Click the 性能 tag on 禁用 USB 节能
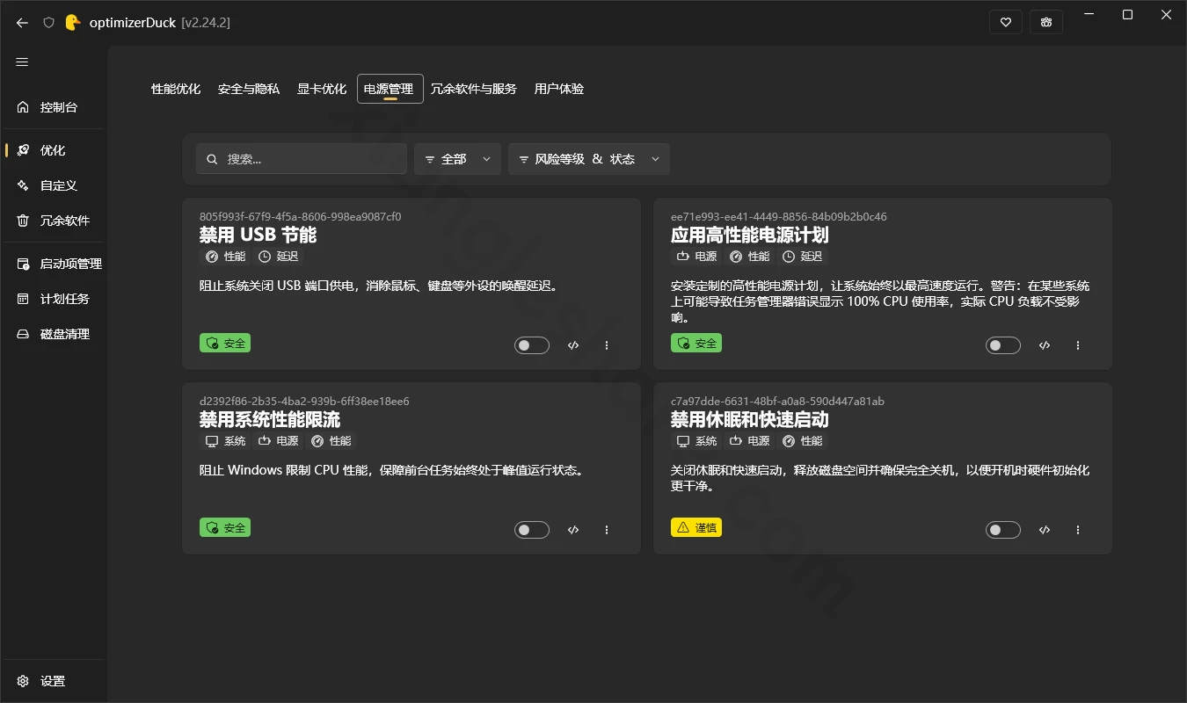The width and height of the screenshot is (1187, 703). click(x=225, y=257)
